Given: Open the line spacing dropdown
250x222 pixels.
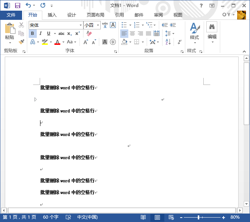Looking at the screenshot, I should pos(173,33).
